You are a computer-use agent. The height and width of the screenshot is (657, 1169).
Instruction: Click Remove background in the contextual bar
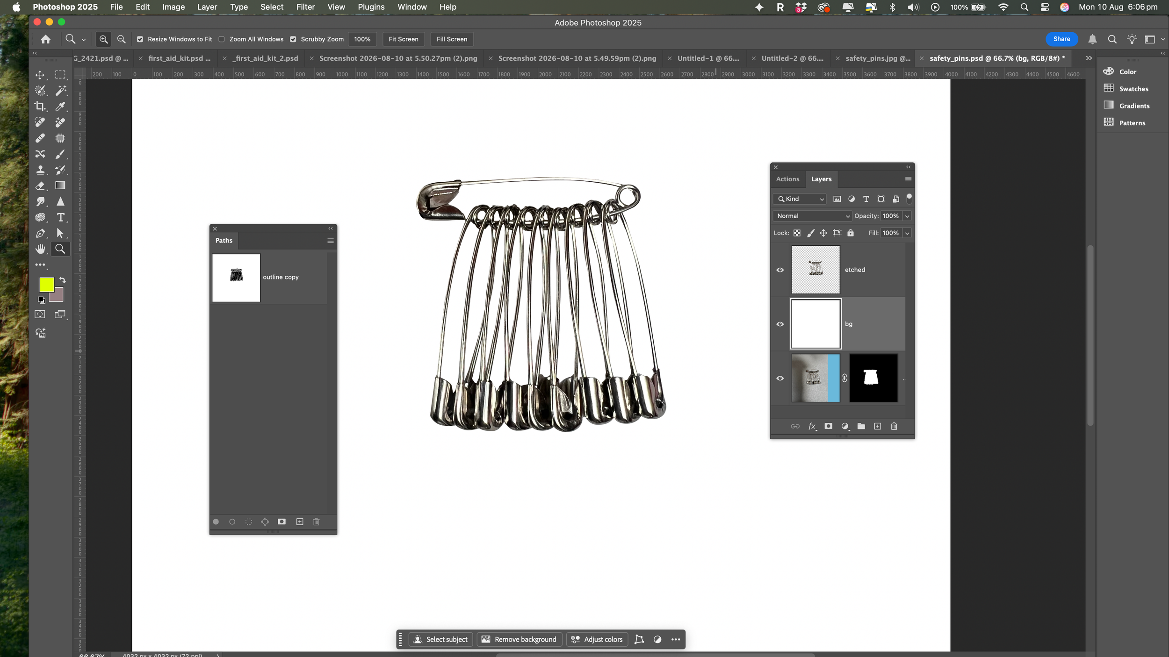[x=519, y=640]
